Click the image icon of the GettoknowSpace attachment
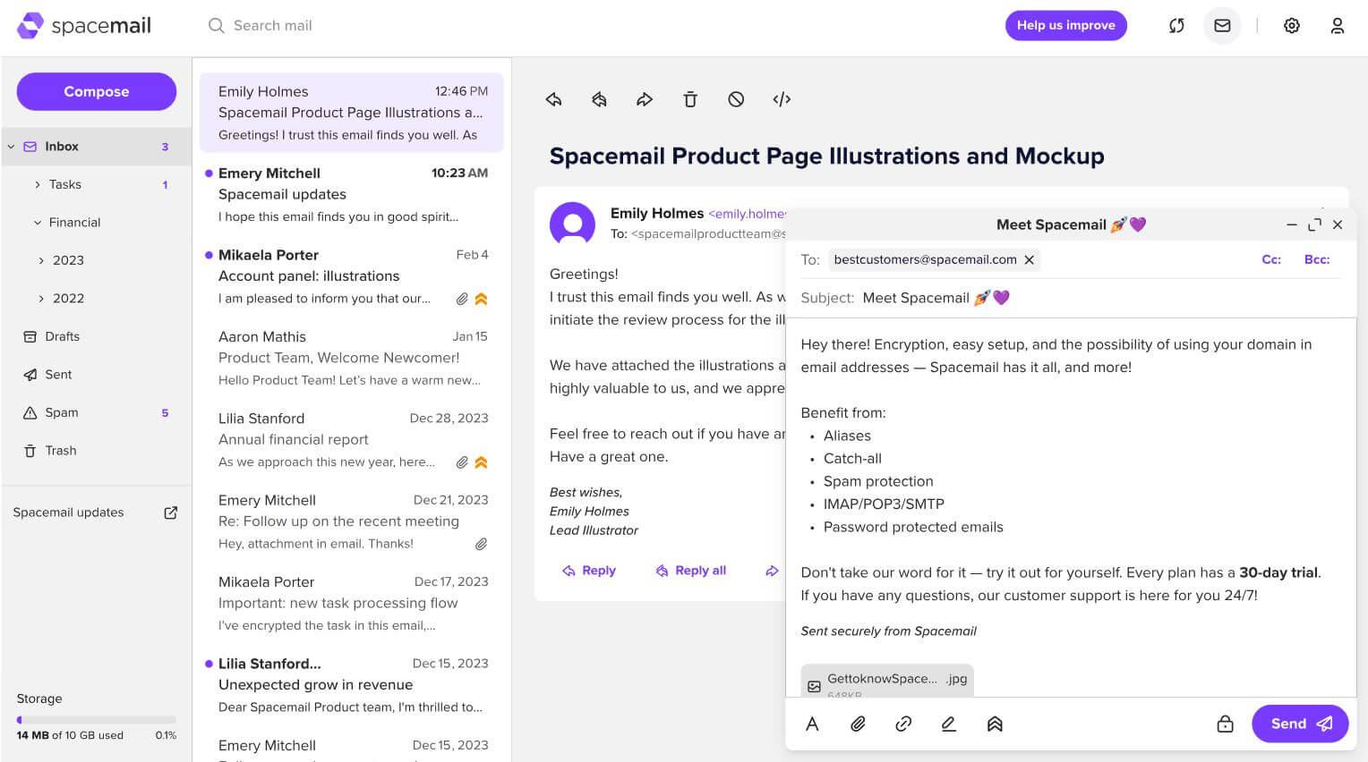The height and width of the screenshot is (762, 1368). click(814, 686)
